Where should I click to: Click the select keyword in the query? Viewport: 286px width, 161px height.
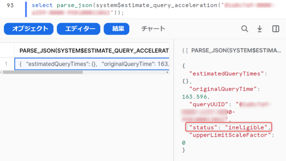(42, 5)
